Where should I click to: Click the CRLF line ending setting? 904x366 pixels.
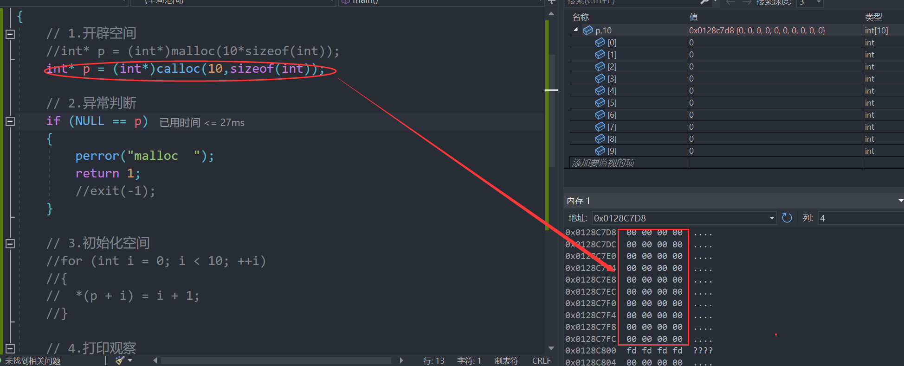point(542,361)
